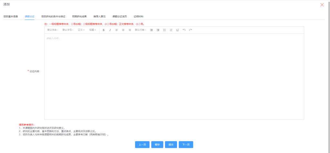This screenshot has height=153, width=330.
Task: Align text right in the editor
Action: point(130,30)
